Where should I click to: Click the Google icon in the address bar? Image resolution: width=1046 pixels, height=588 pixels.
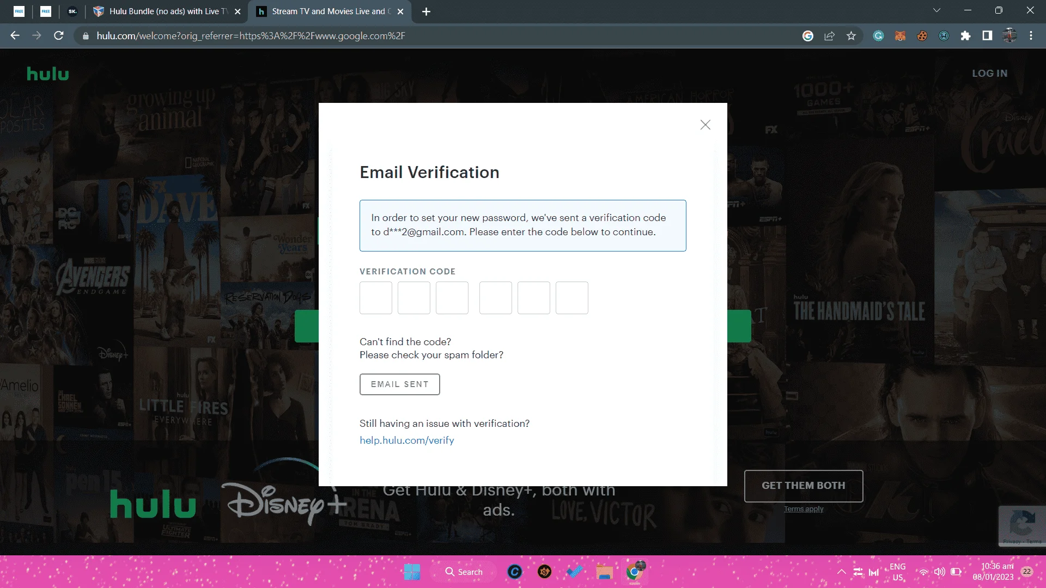point(808,36)
